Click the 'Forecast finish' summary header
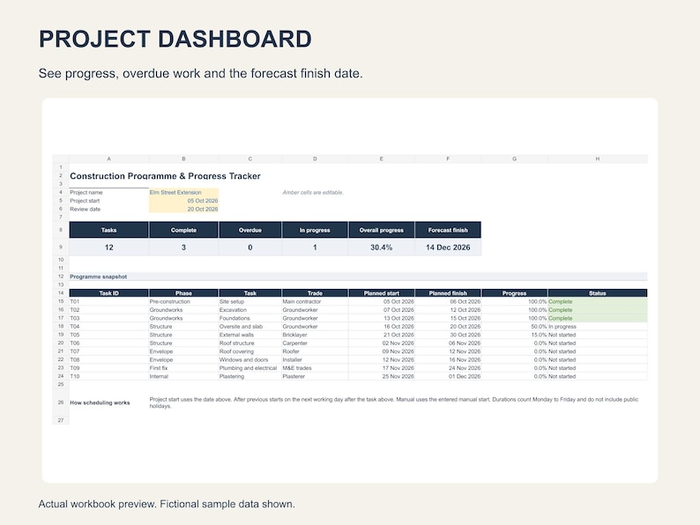Viewport: 700px width, 525px height. [x=448, y=230]
